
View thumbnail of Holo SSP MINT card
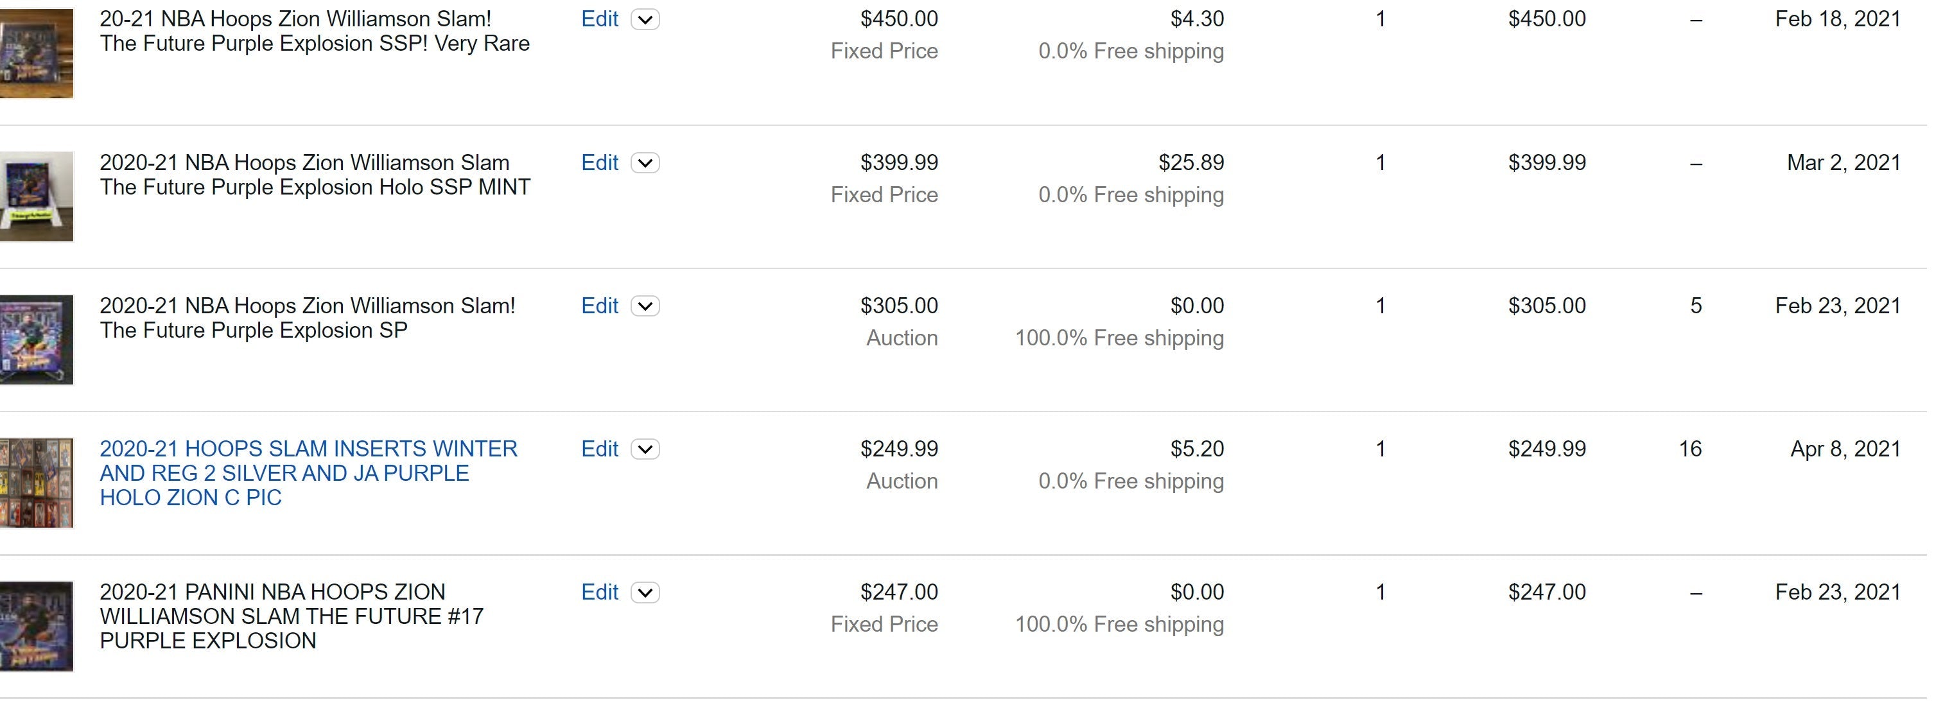pyautogui.click(x=36, y=196)
